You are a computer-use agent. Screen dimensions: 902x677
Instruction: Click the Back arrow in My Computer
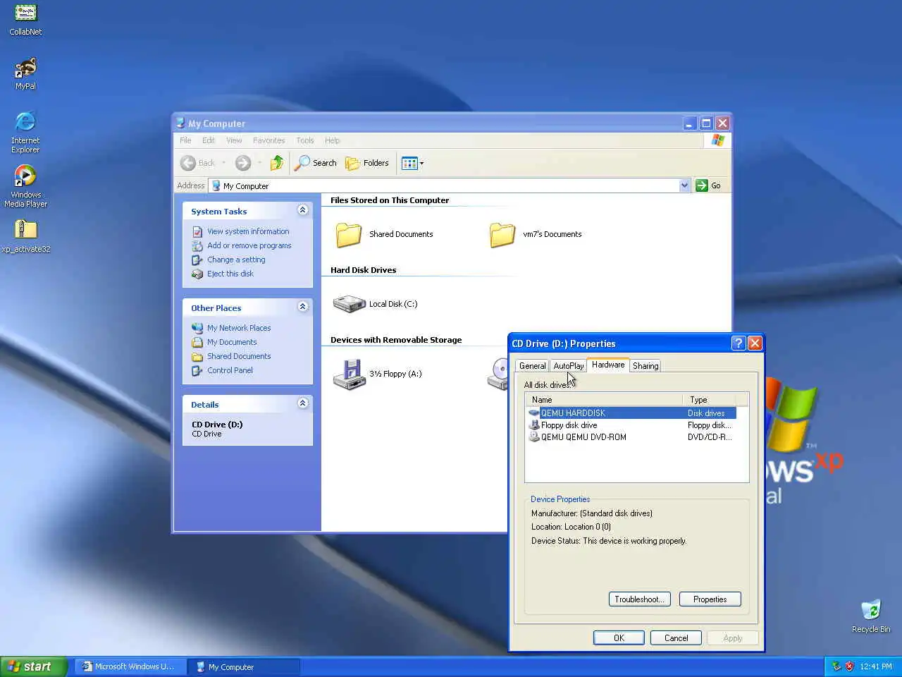tap(198, 163)
